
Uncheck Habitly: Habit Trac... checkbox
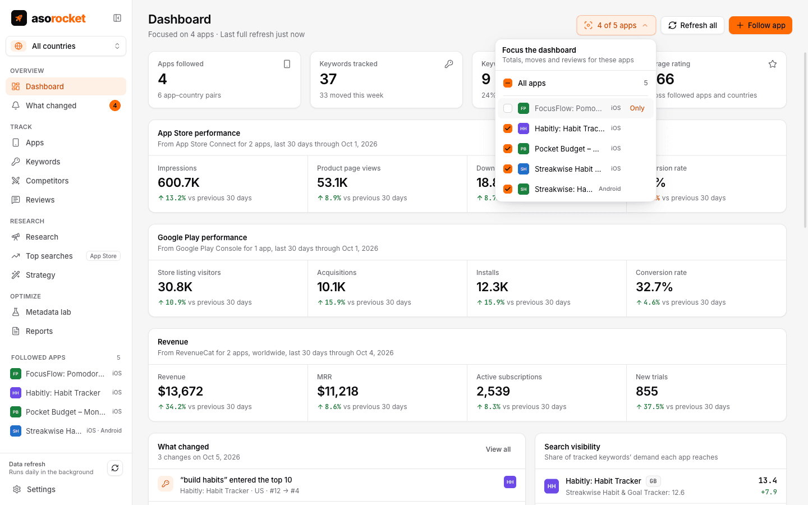click(x=508, y=128)
